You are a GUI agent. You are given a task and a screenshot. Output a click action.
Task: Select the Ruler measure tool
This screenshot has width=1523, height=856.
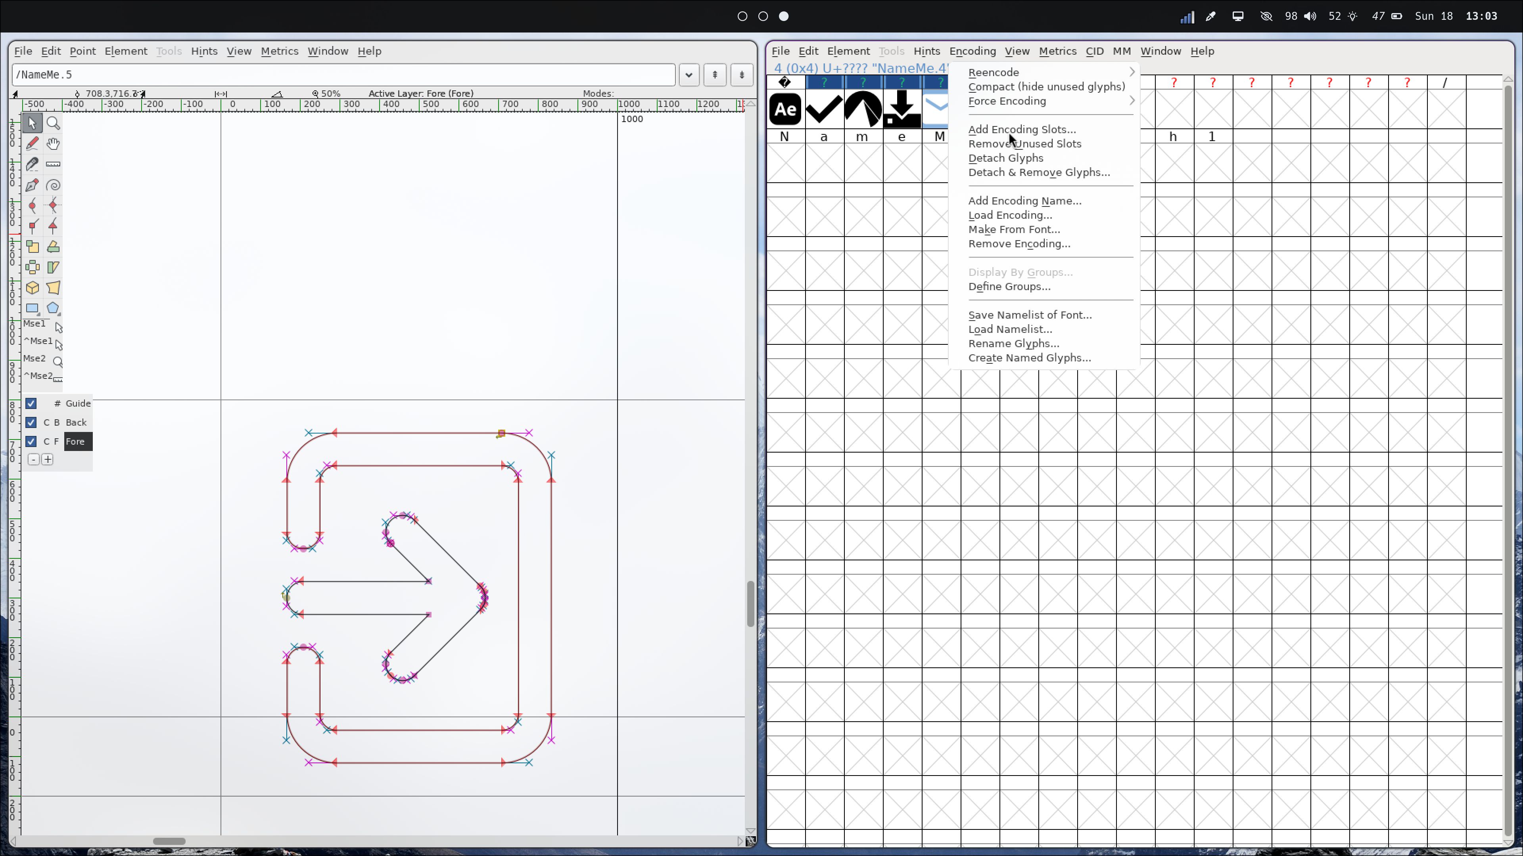pyautogui.click(x=53, y=164)
